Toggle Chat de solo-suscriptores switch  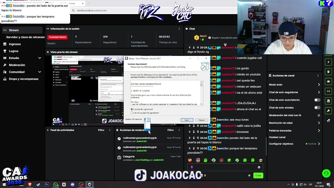point(317,100)
